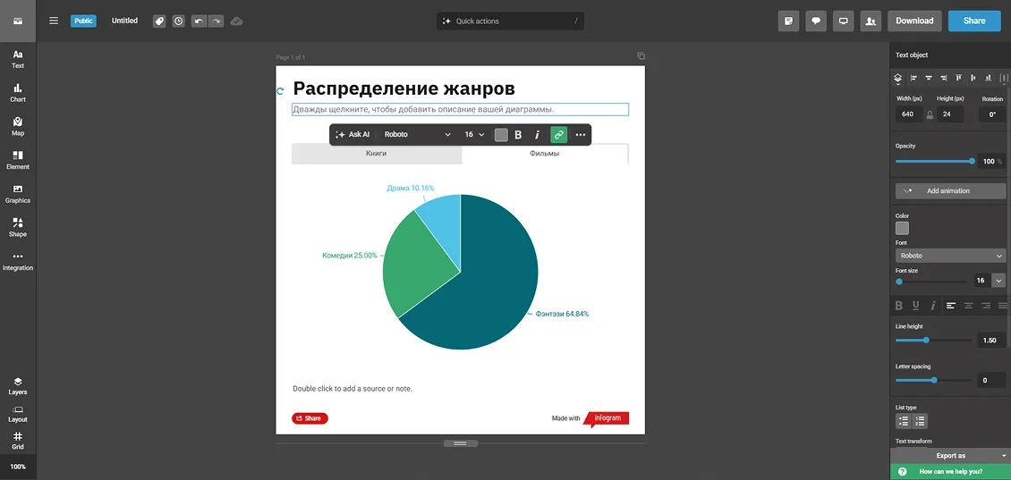The height and width of the screenshot is (480, 1011).
Task: Start presentation view monitor icon
Action: pos(844,21)
